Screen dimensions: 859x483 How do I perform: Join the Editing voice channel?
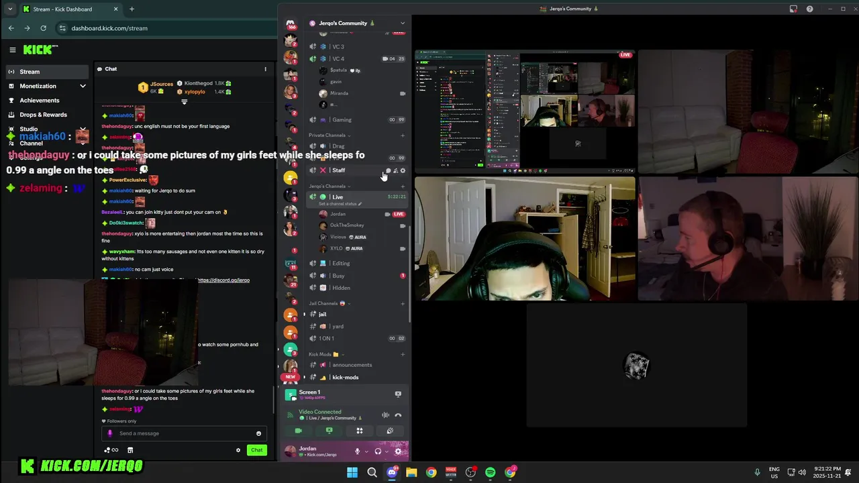(357, 264)
